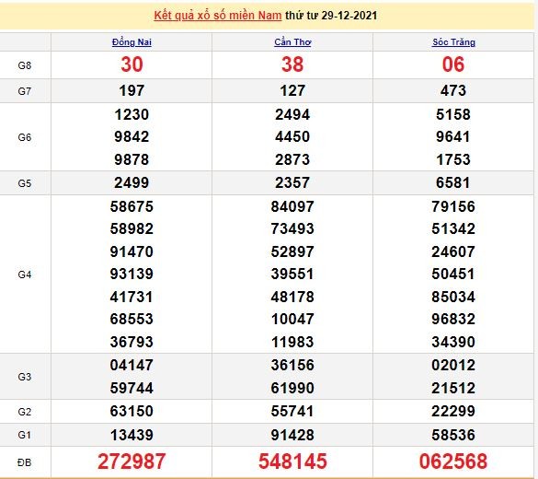Screen dimensions: 538x479
Task: Select Sóc Trăng special prize 062568
Action: [x=453, y=461]
